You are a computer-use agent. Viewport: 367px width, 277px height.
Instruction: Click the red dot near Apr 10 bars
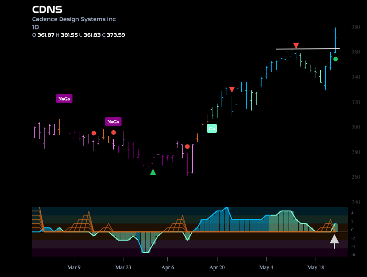187,146
